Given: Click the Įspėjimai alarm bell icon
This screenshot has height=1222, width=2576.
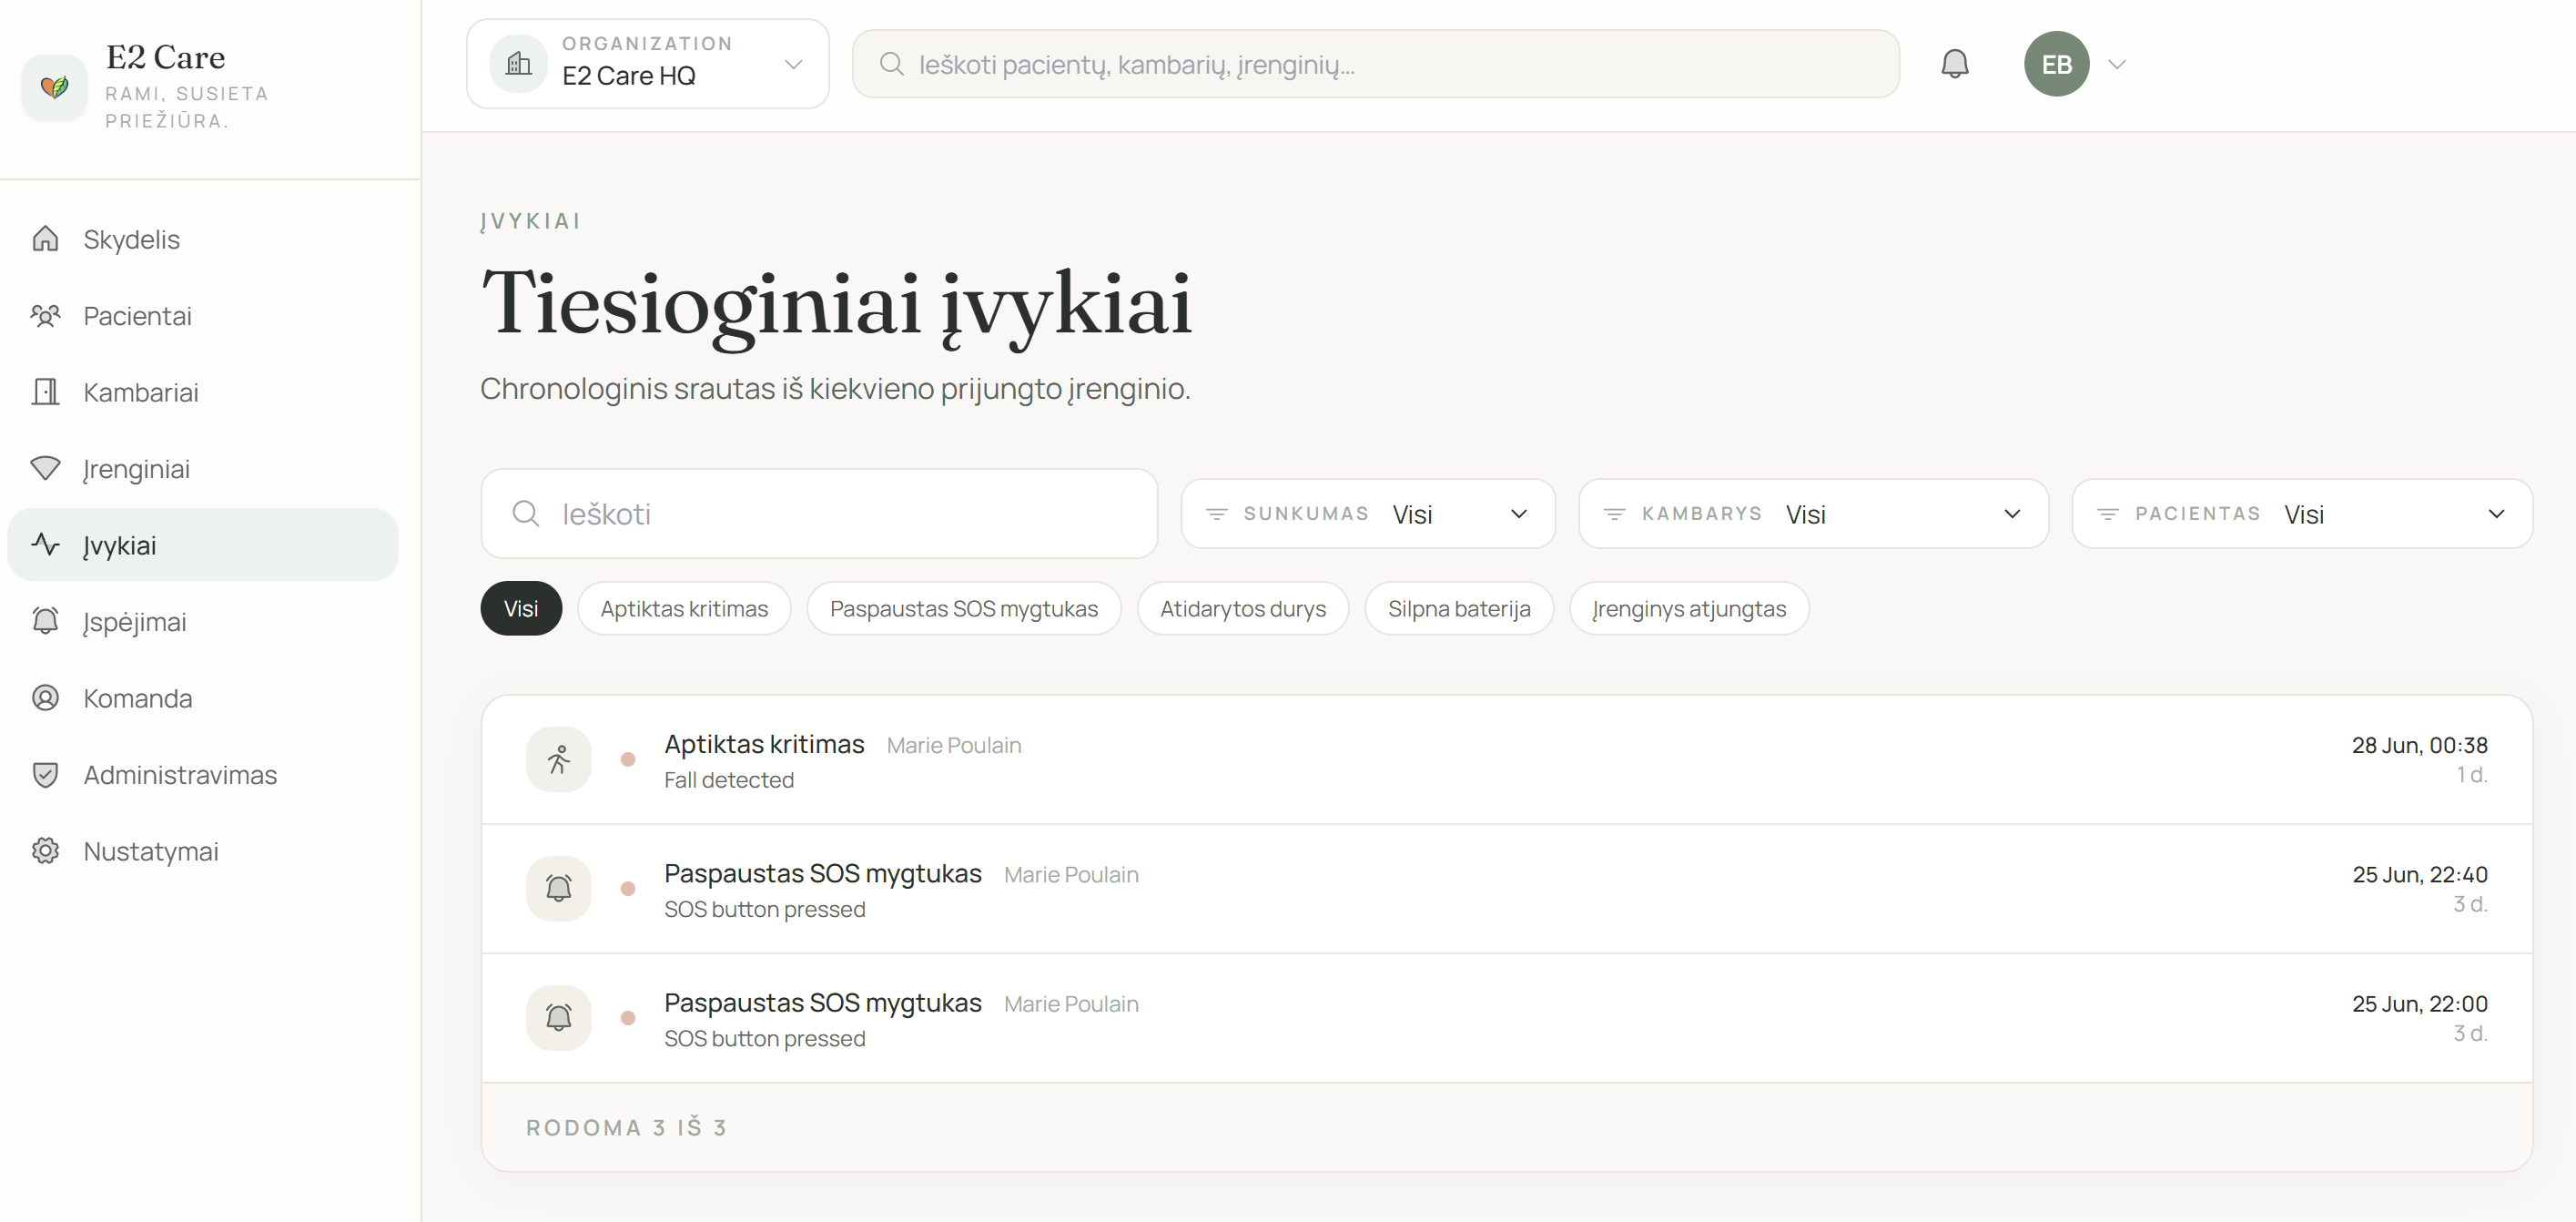Looking at the screenshot, I should [45, 621].
